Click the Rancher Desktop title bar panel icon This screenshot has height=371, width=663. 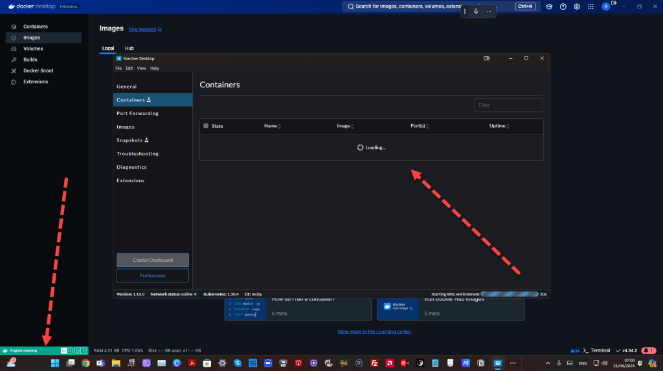click(x=487, y=58)
